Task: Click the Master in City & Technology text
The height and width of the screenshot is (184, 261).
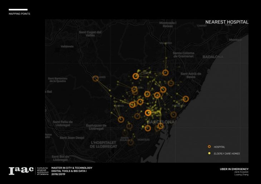Action: 72,168
